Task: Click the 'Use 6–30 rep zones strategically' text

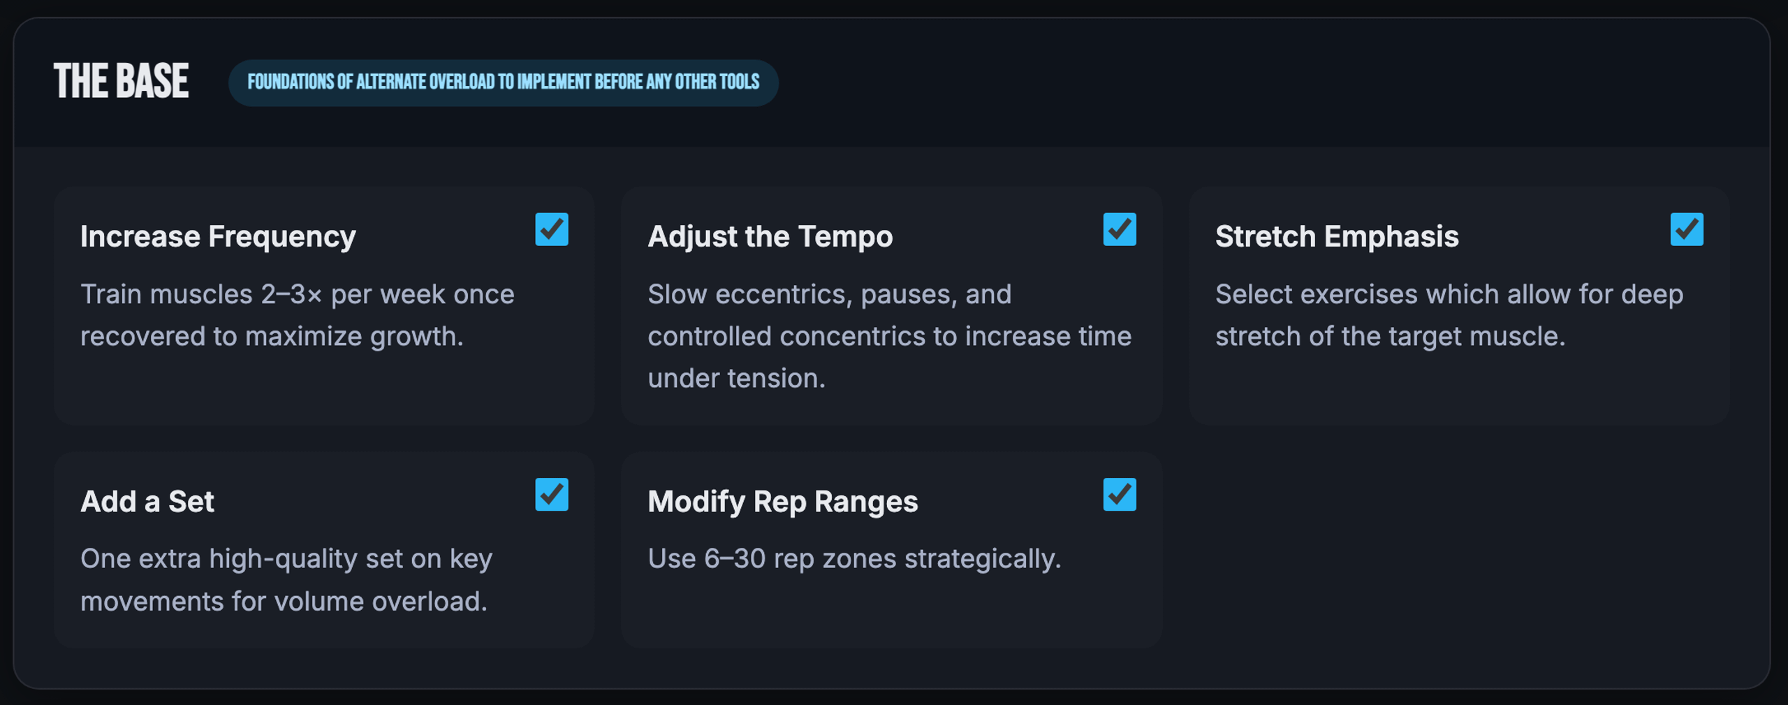Action: click(x=854, y=558)
